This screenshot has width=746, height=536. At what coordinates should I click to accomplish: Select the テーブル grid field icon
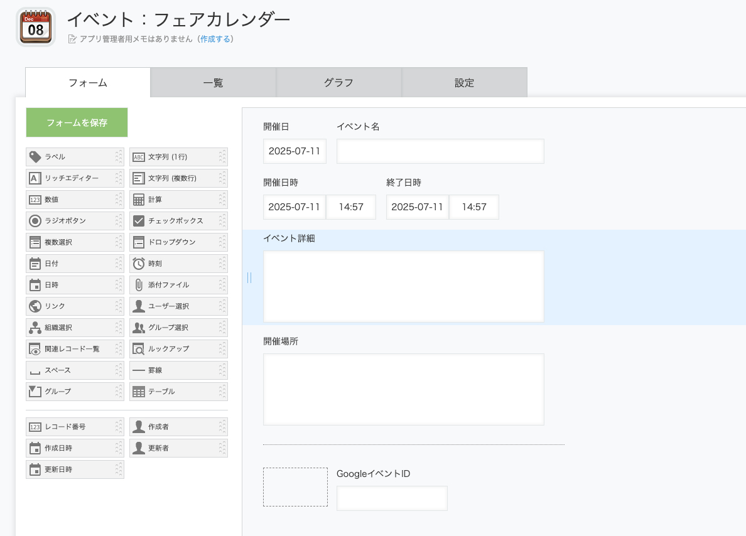(x=138, y=392)
